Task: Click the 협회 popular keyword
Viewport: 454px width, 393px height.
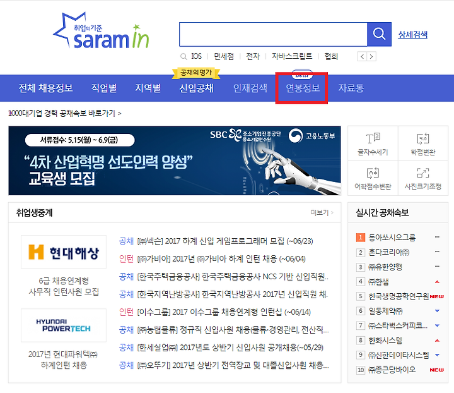Action: click(331, 56)
